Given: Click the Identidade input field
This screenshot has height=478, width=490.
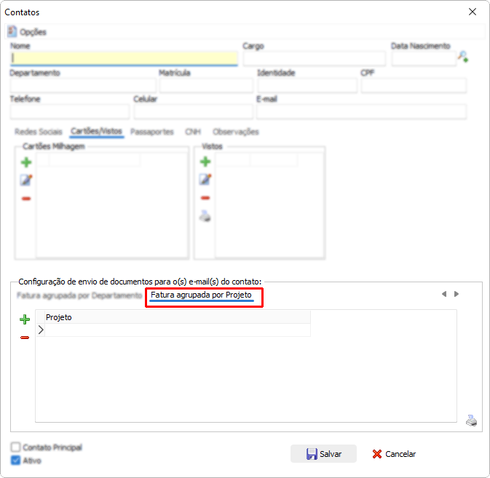Looking at the screenshot, I should tap(307, 86).
